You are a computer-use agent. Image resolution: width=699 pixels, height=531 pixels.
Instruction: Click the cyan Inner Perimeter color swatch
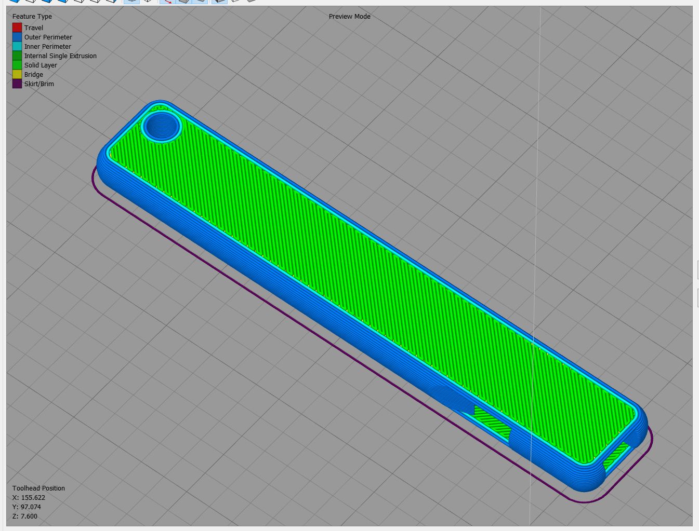pyautogui.click(x=17, y=46)
